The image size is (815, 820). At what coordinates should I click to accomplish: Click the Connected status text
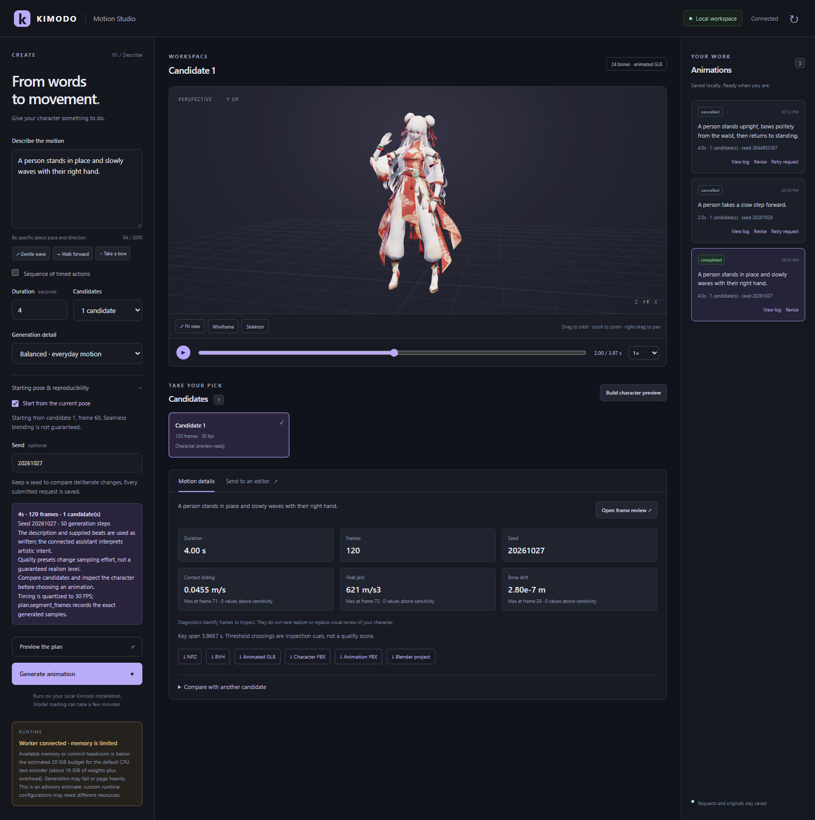tap(764, 19)
